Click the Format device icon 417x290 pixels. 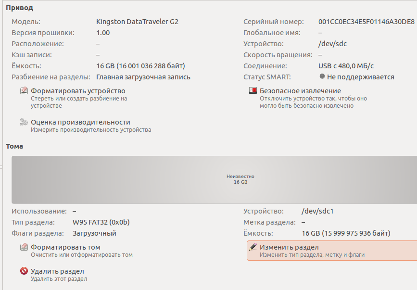coord(24,91)
